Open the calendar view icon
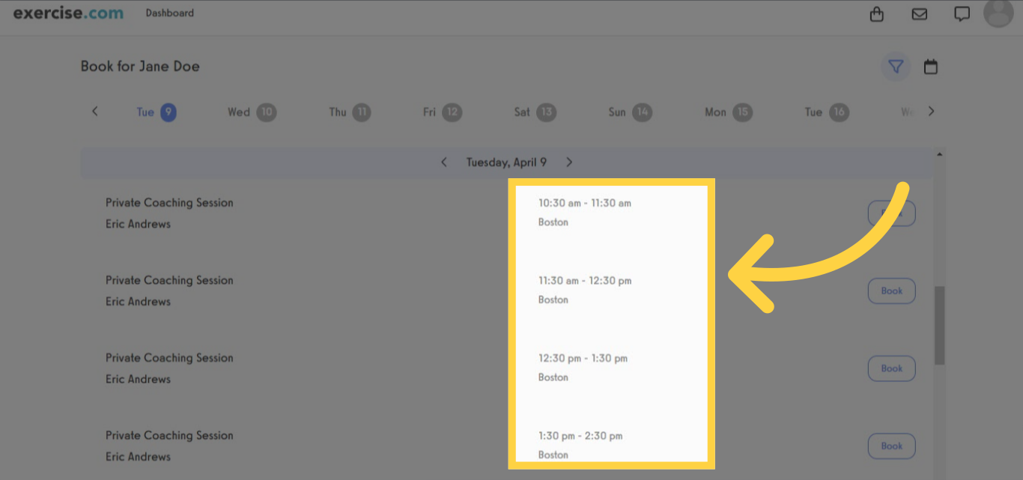1023x480 pixels. point(931,67)
